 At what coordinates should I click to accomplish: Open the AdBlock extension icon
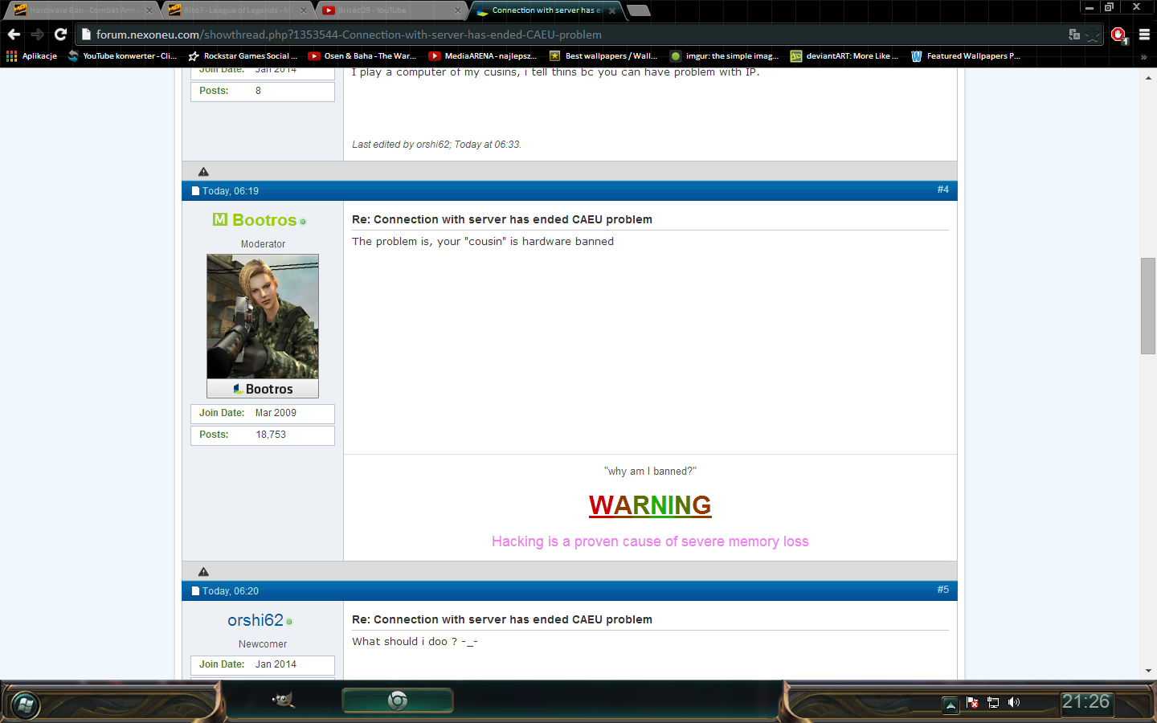click(x=1118, y=35)
